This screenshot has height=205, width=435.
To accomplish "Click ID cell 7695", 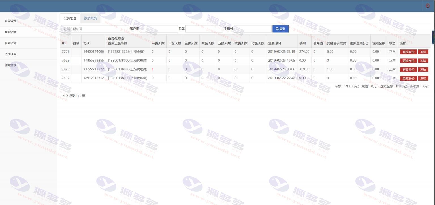I will click(x=65, y=61).
